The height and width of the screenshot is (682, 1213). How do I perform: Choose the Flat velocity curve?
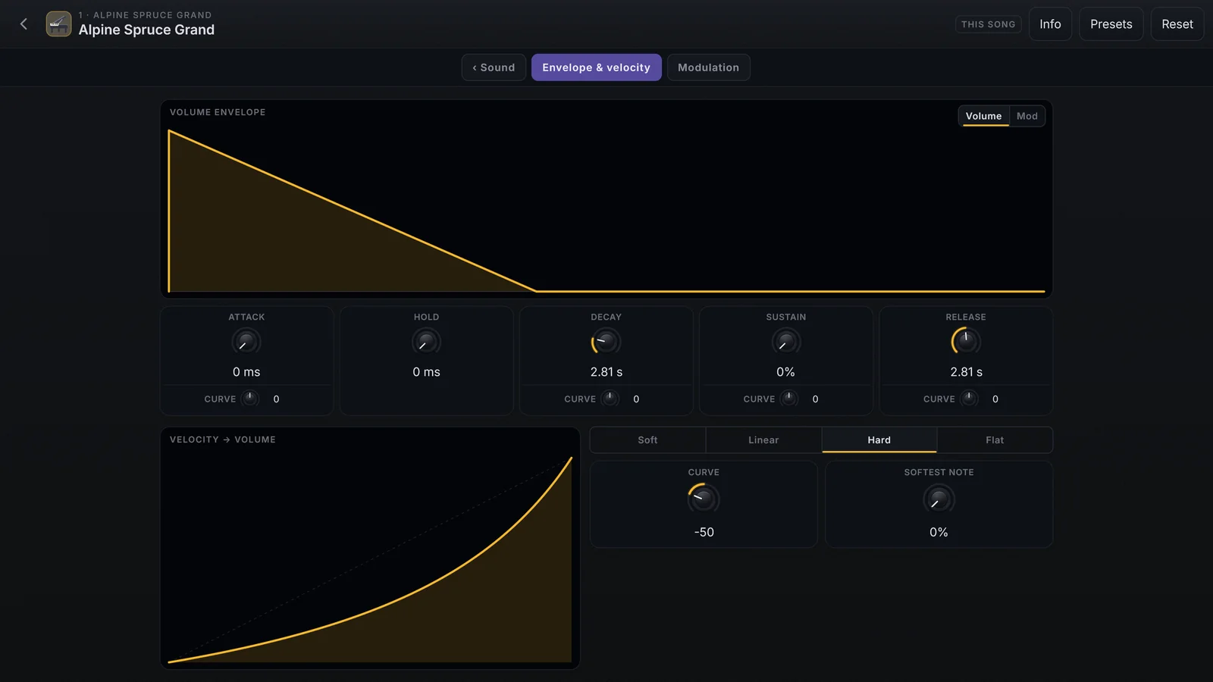995,440
